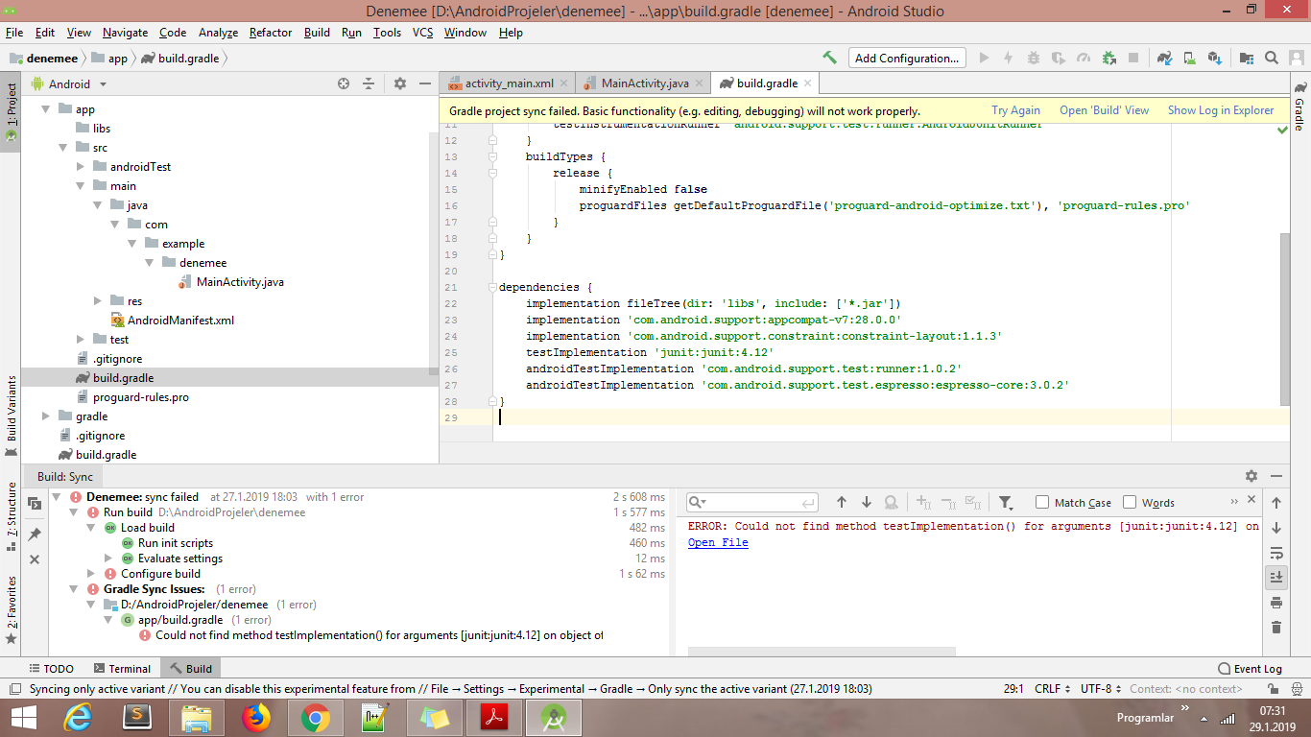The image size is (1311, 737).
Task: Toggle the 2: Favorites side panel
Action: [x=11, y=610]
